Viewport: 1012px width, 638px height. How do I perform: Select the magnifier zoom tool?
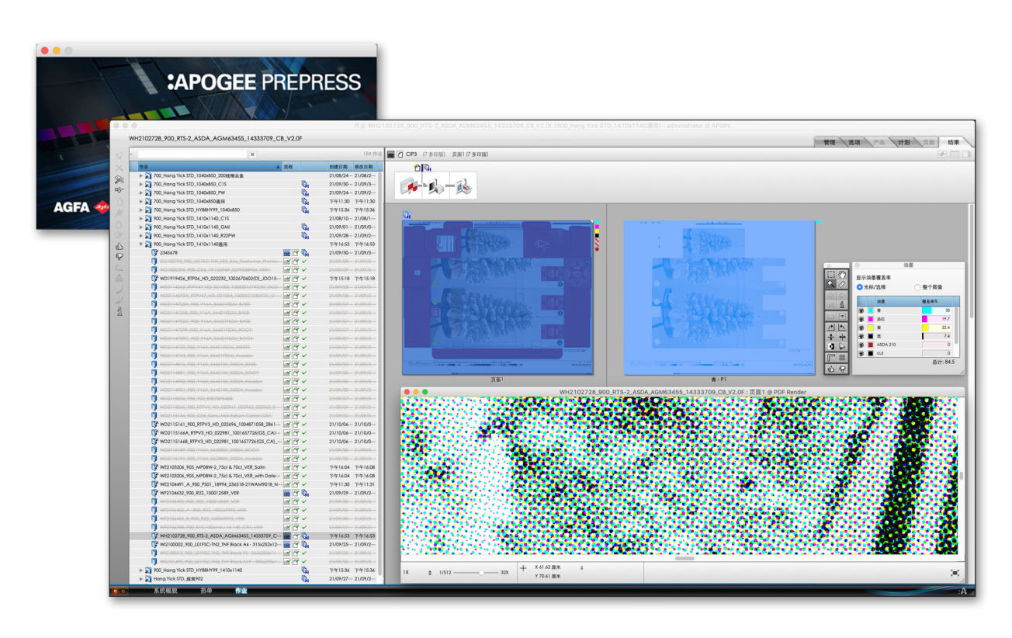[x=830, y=284]
